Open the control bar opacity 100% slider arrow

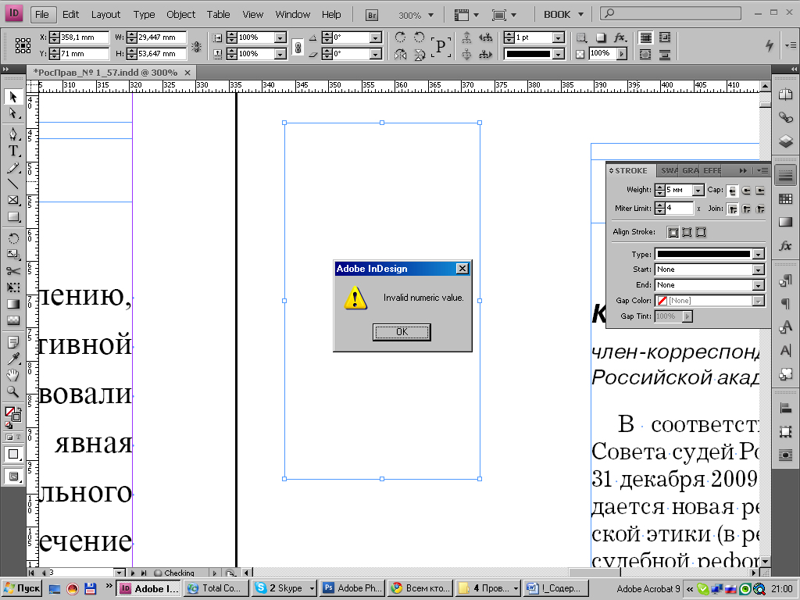[621, 54]
